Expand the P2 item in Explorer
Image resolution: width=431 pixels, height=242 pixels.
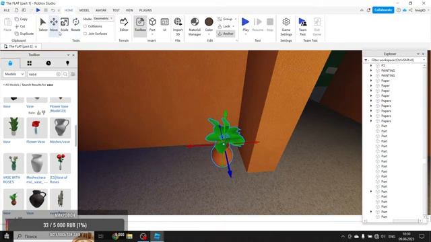point(371,66)
